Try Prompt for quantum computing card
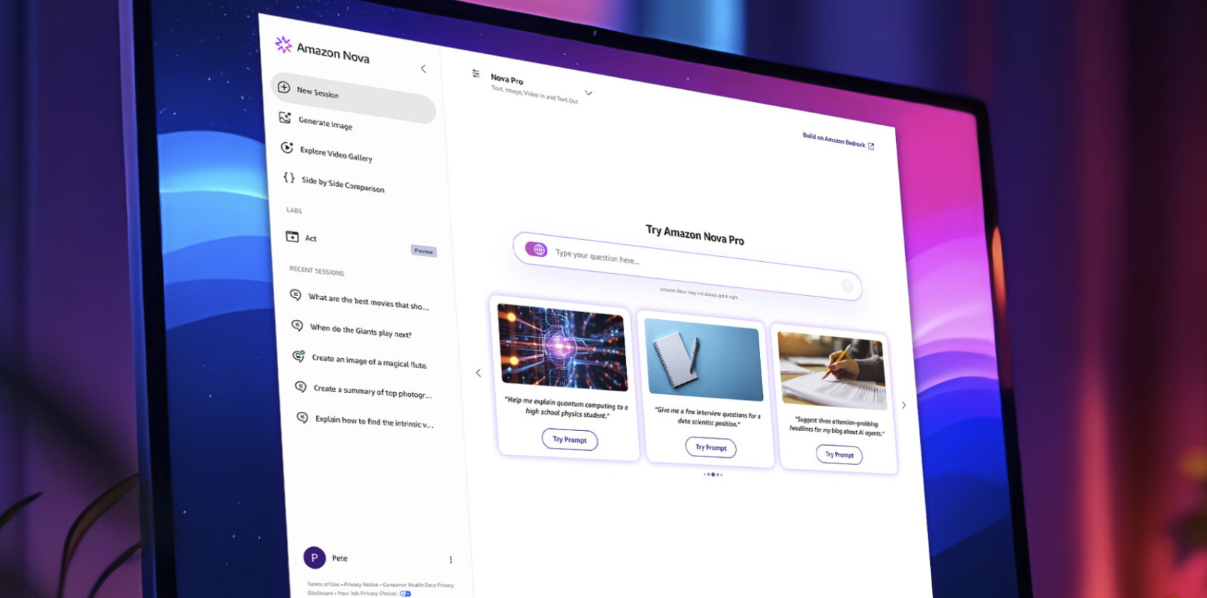 [569, 439]
